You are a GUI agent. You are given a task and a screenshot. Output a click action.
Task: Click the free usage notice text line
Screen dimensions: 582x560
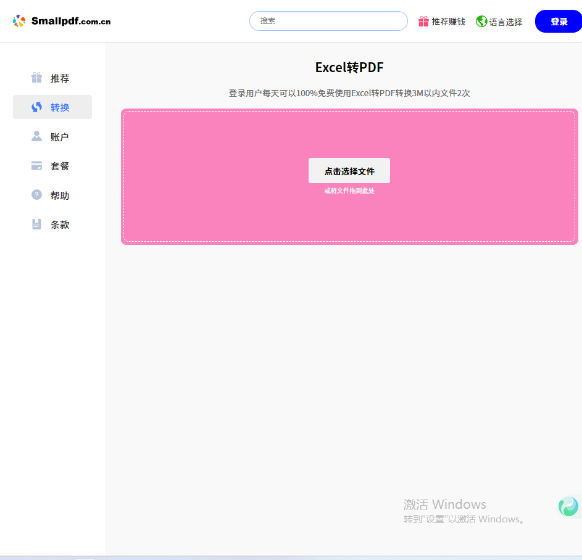click(x=349, y=93)
